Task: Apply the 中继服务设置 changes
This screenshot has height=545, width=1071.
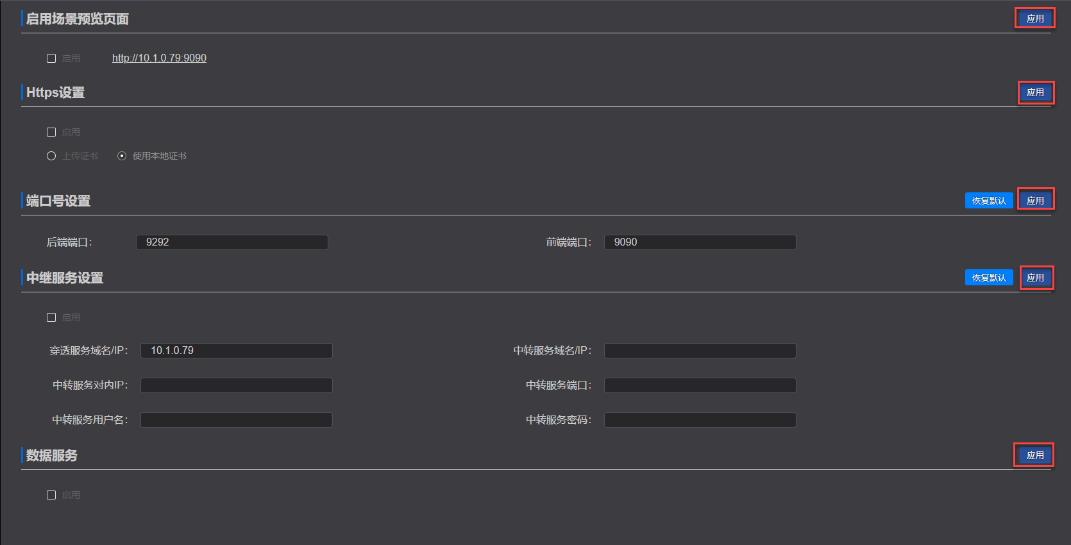Action: (x=1035, y=278)
